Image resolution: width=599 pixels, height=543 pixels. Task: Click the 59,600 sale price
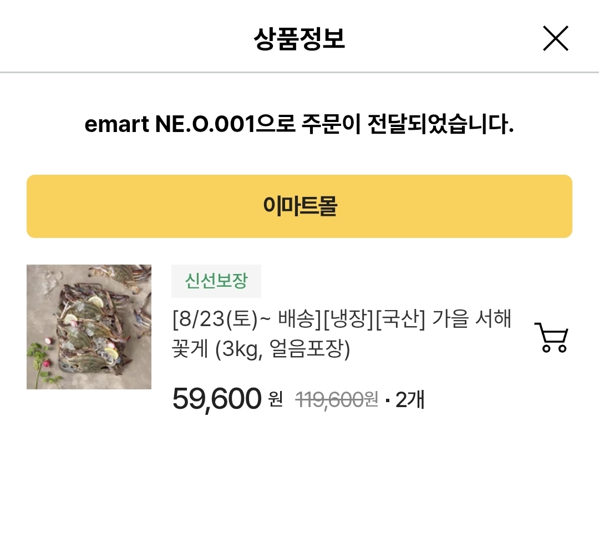pos(217,399)
